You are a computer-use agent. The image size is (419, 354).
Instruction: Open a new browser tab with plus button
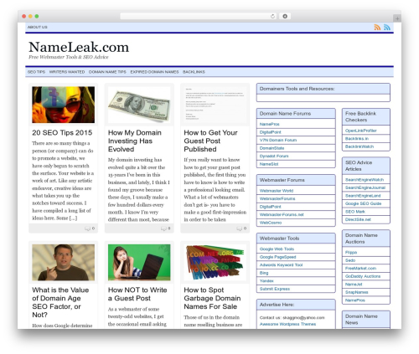coord(397,18)
